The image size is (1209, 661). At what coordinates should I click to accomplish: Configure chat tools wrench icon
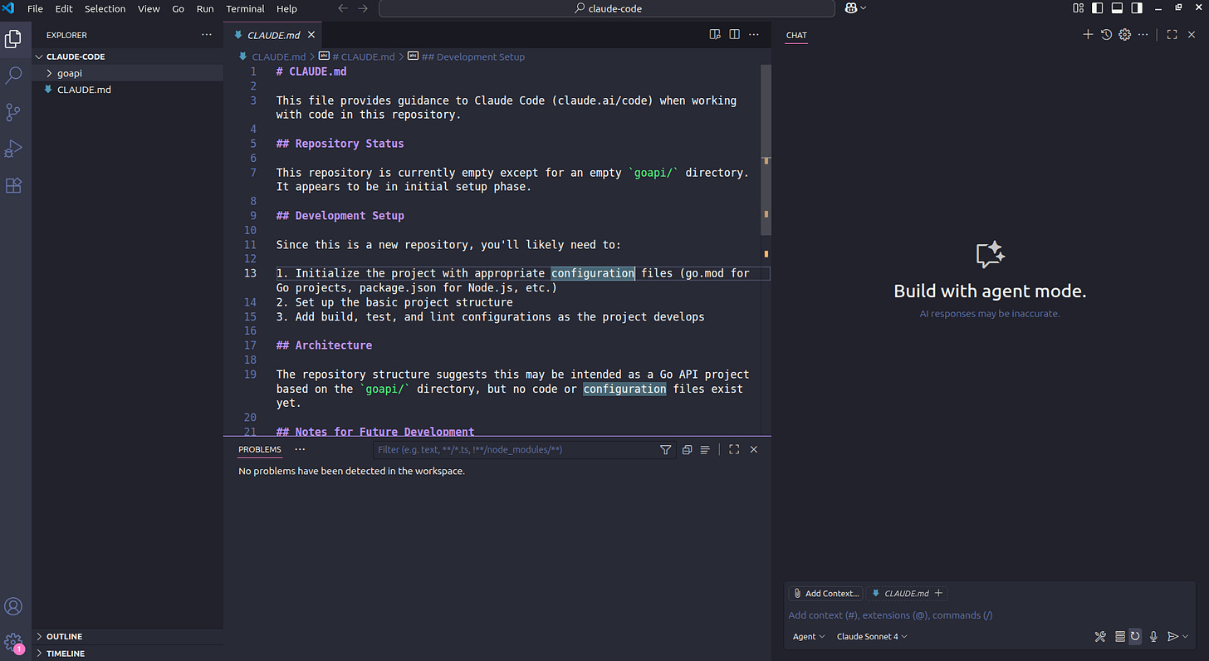pos(1100,637)
